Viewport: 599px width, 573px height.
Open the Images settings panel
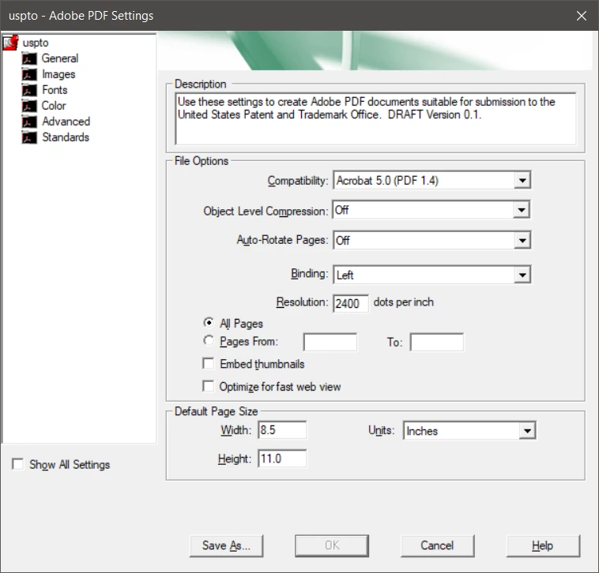click(x=58, y=74)
